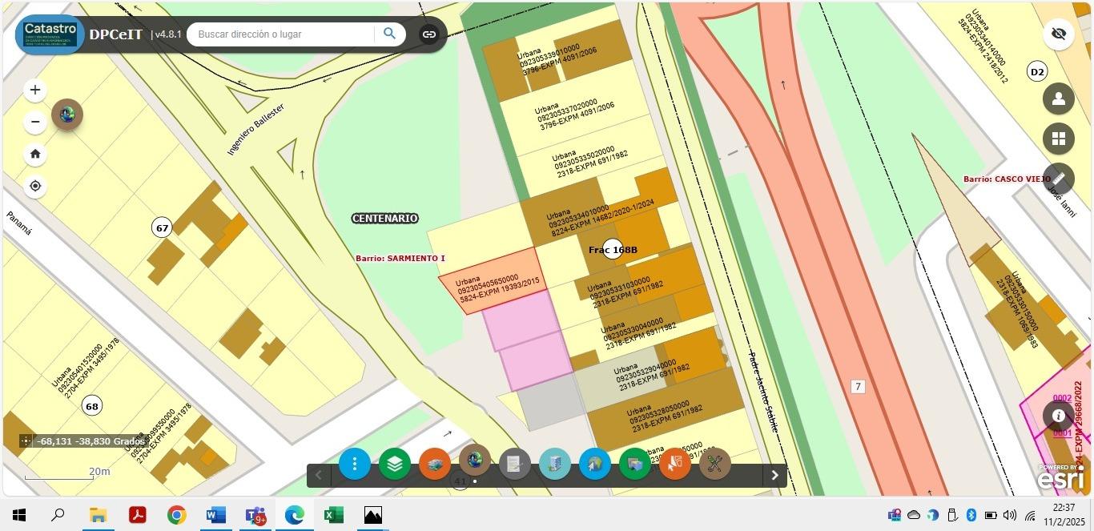Image resolution: width=1094 pixels, height=531 pixels.
Task: Click the zoom in plus button
Action: pos(35,90)
